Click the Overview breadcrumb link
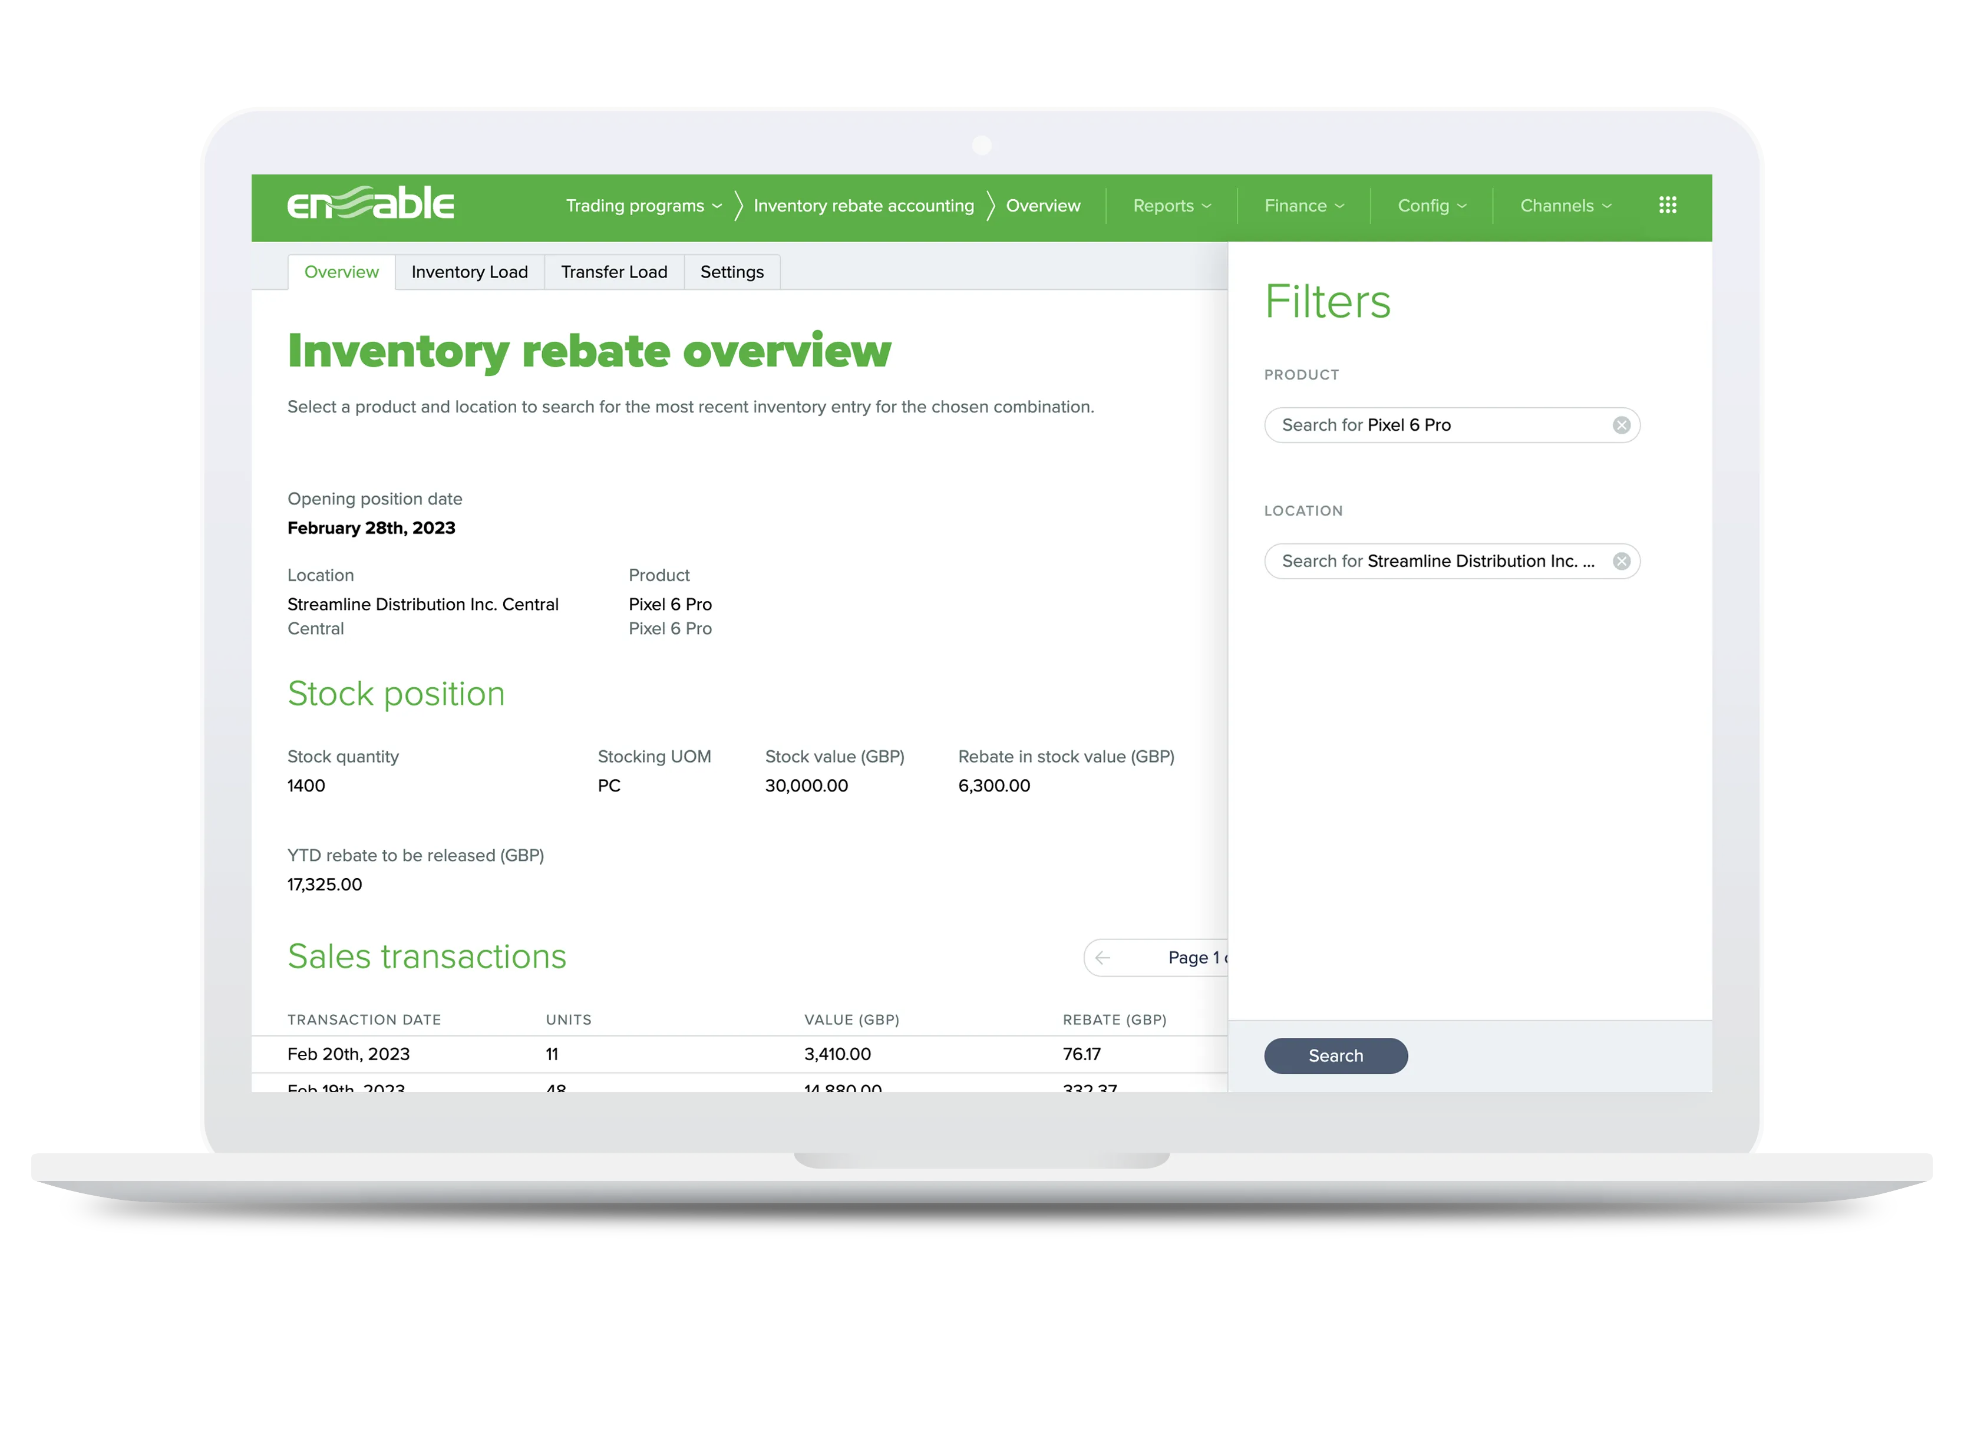Viewport: 1964px width, 1455px height. pos(1043,205)
